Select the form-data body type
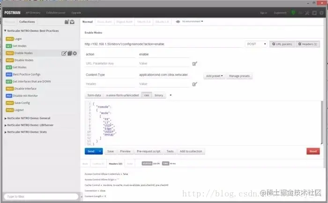This screenshot has height=203, width=328. [94, 95]
